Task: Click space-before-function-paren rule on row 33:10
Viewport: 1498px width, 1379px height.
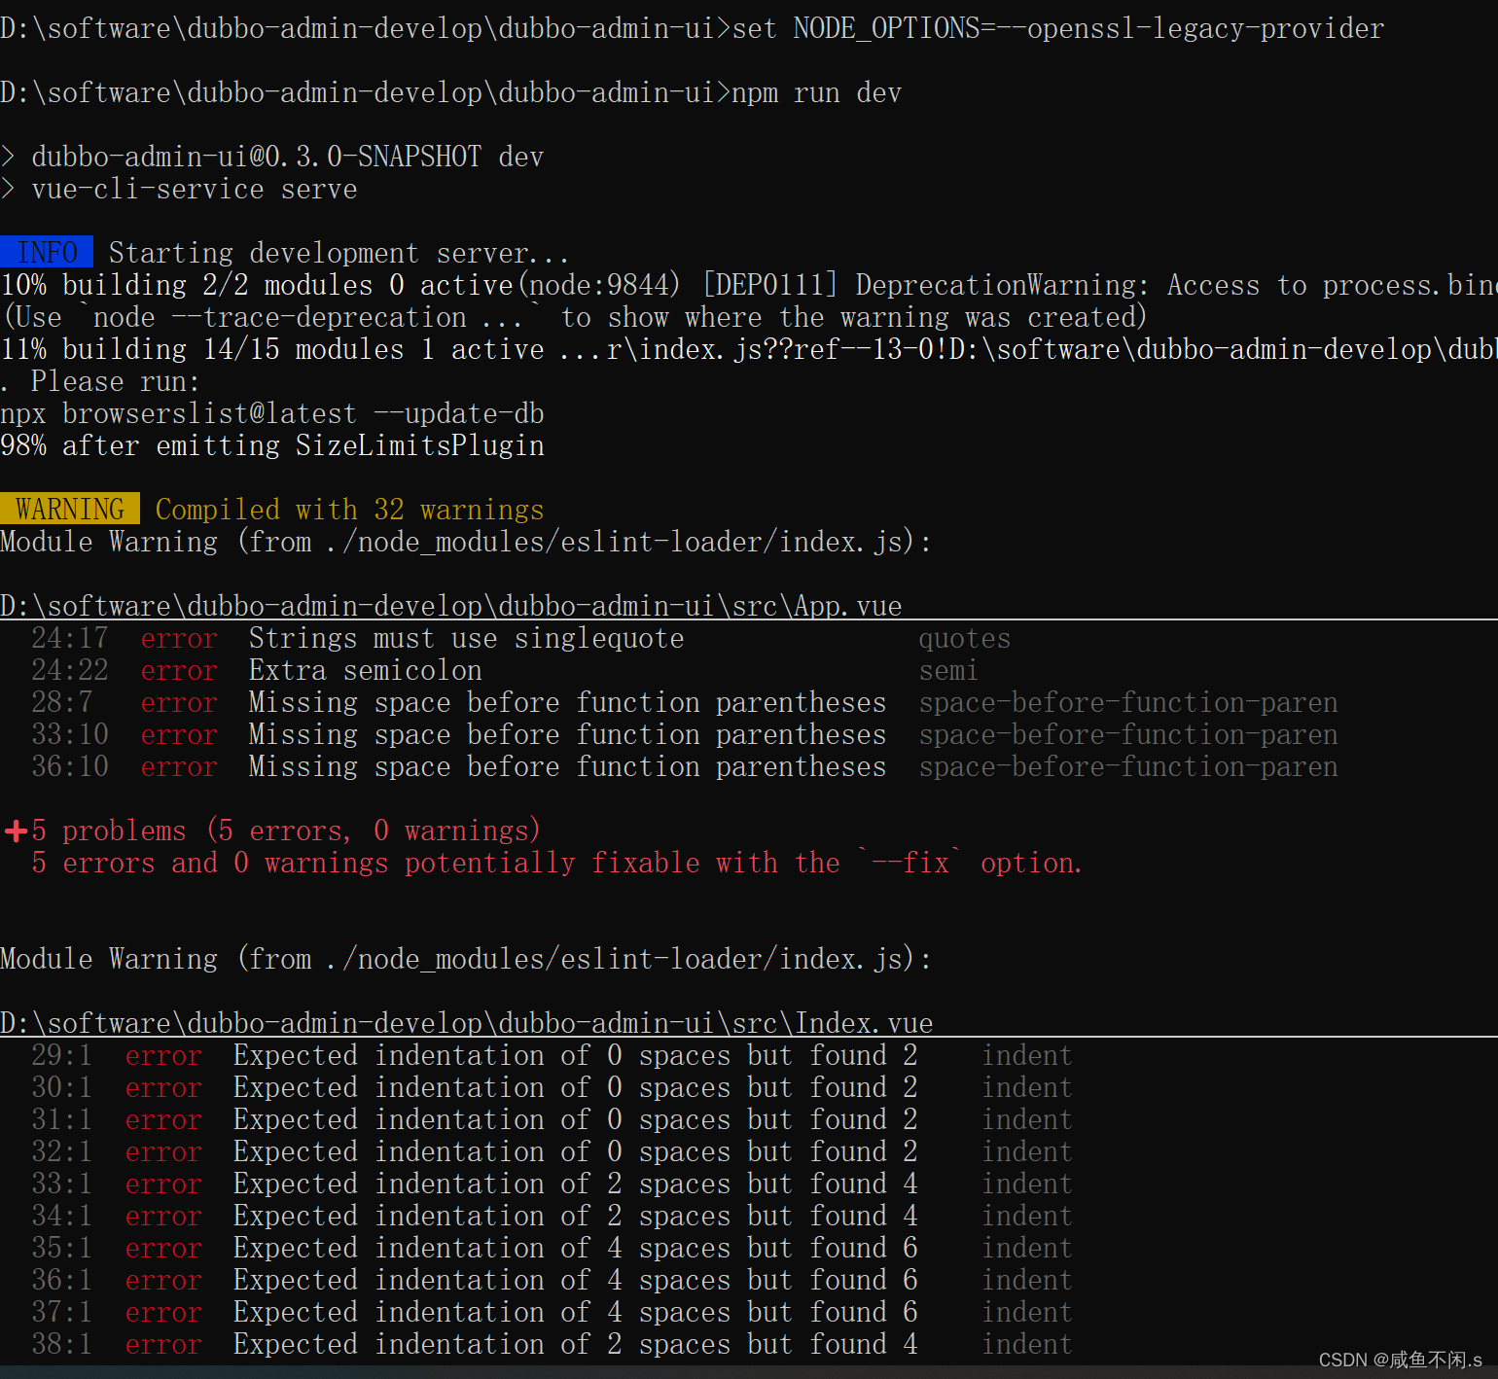Action: [x=1128, y=734]
